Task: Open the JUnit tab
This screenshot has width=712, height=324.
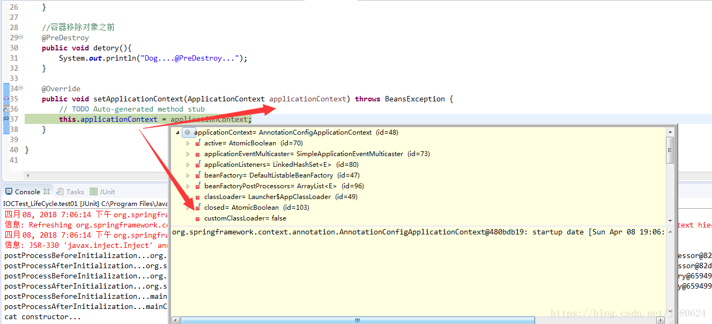Action: [x=107, y=192]
